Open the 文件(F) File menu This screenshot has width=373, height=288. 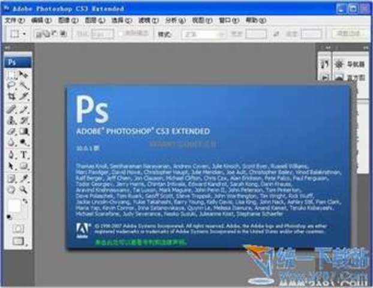[x=15, y=20]
